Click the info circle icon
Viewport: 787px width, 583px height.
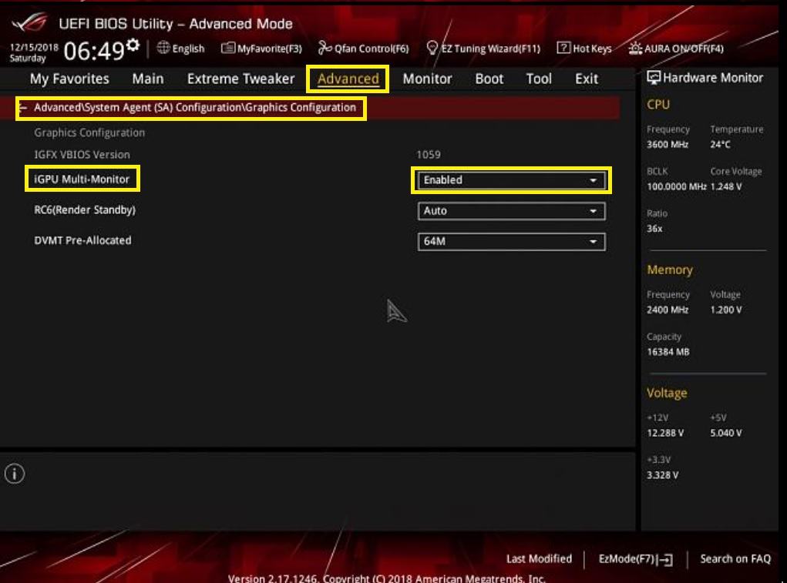pos(15,473)
